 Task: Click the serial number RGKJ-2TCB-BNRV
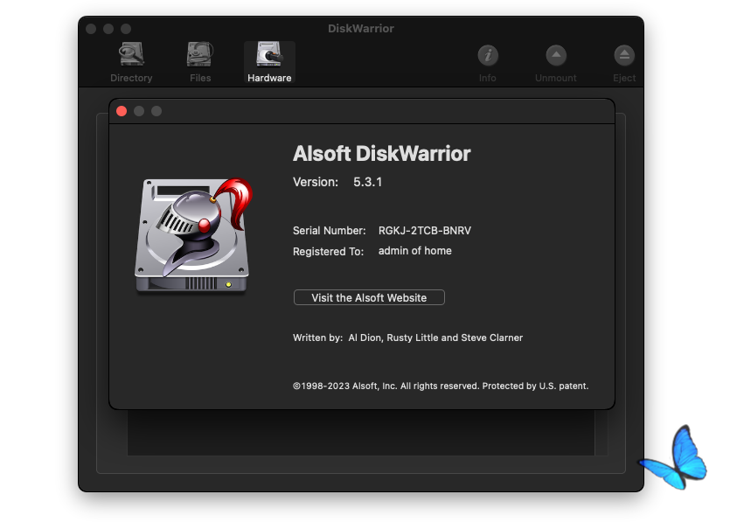coord(424,231)
